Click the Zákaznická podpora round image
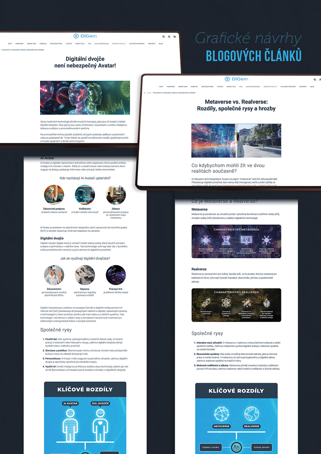 coord(54,194)
